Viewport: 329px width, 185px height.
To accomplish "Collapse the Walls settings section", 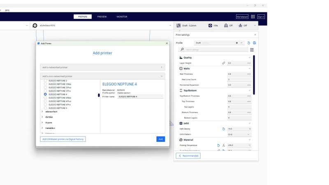I will tap(250, 68).
